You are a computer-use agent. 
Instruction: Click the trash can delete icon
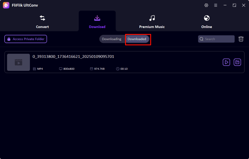[241, 39]
